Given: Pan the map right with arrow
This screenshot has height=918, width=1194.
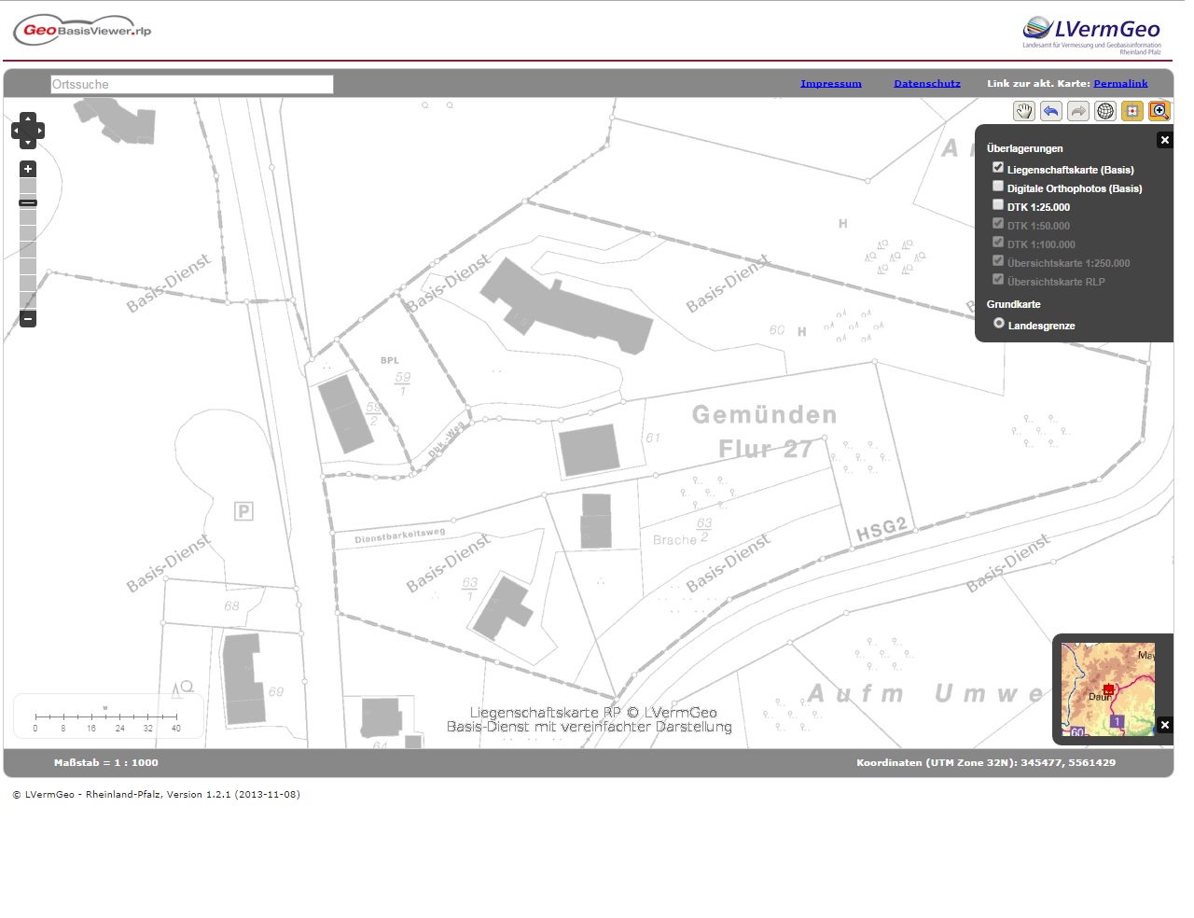Looking at the screenshot, I should (x=39, y=132).
